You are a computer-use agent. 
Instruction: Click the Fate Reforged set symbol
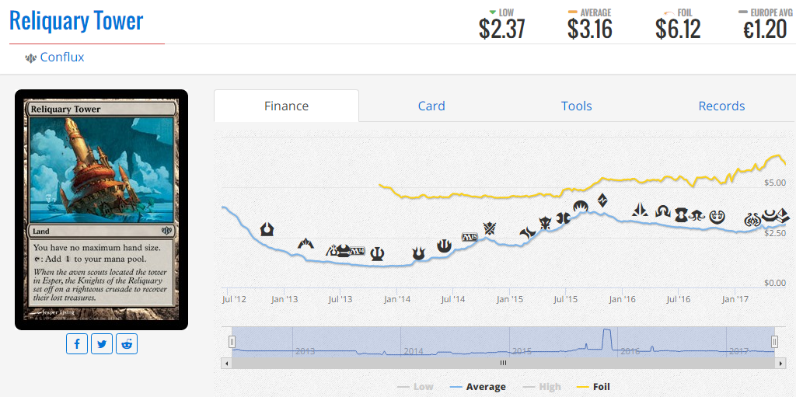528,232
